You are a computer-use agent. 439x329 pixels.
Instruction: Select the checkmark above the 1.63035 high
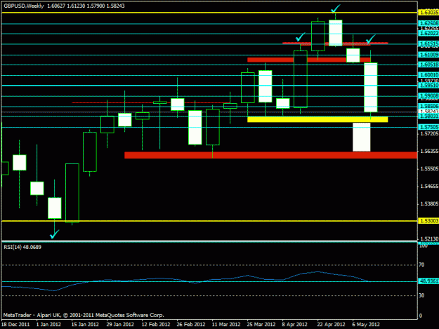tap(336, 8)
